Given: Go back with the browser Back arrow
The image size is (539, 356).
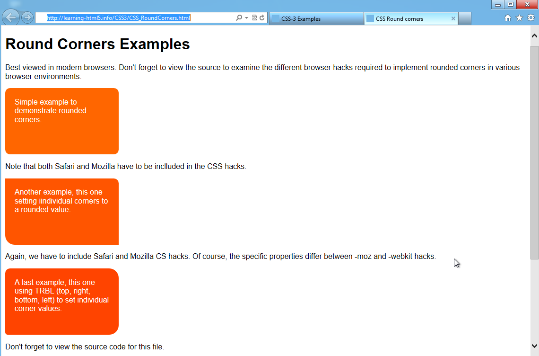Looking at the screenshot, I should (11, 17).
